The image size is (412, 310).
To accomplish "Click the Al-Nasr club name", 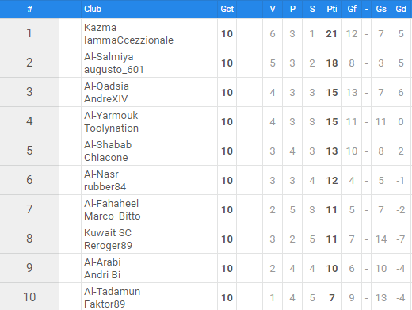I will pyautogui.click(x=101, y=174).
